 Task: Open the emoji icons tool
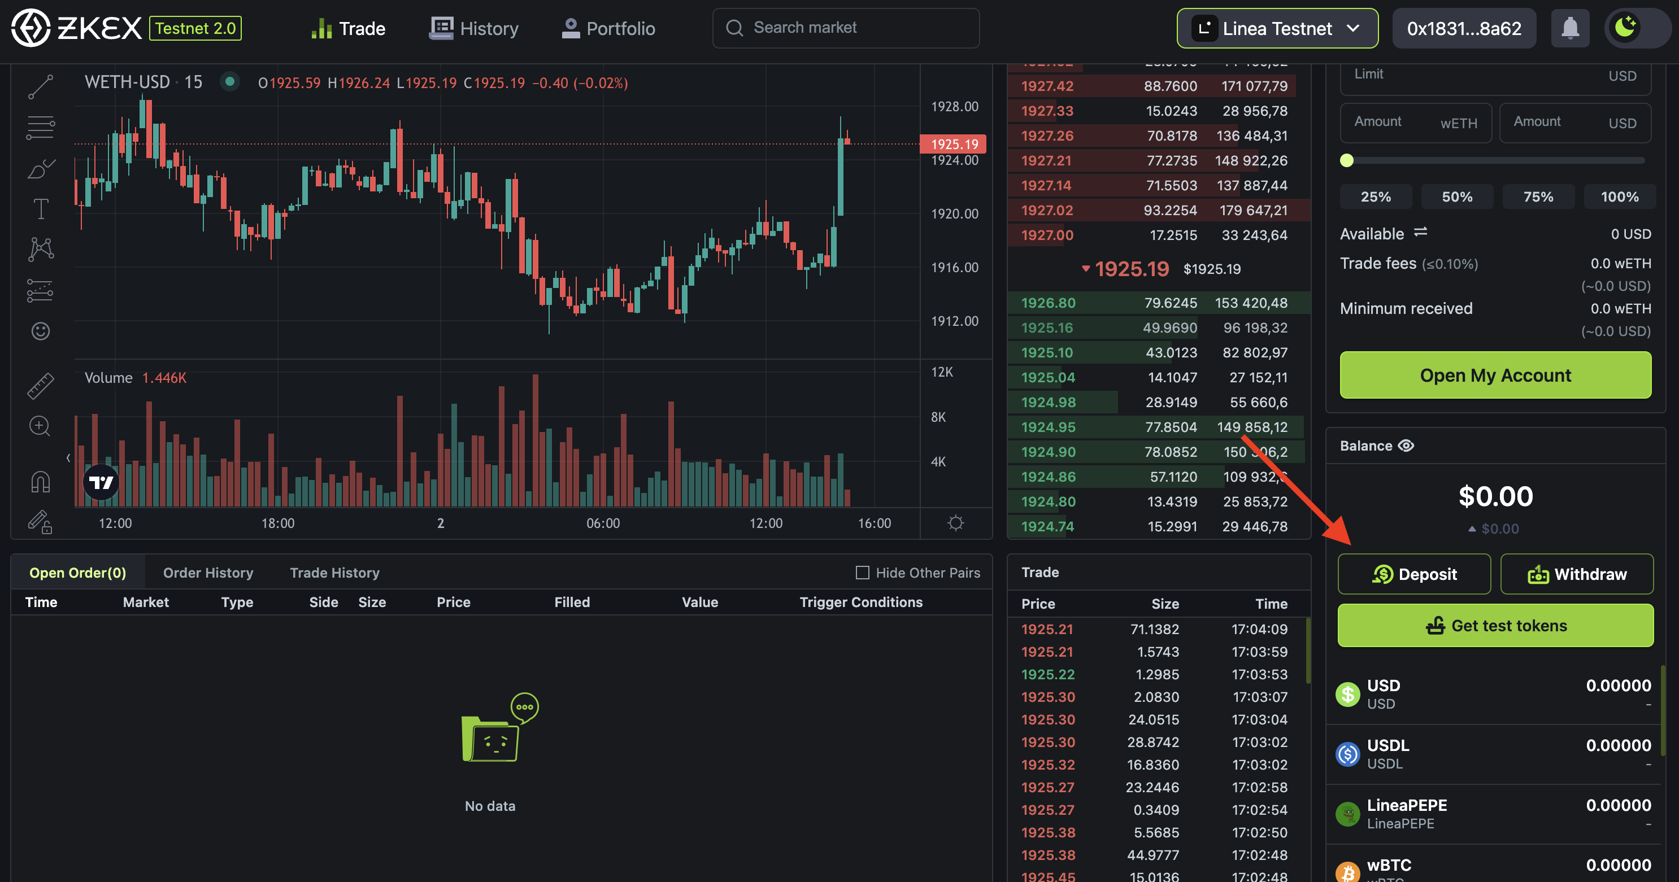(41, 331)
